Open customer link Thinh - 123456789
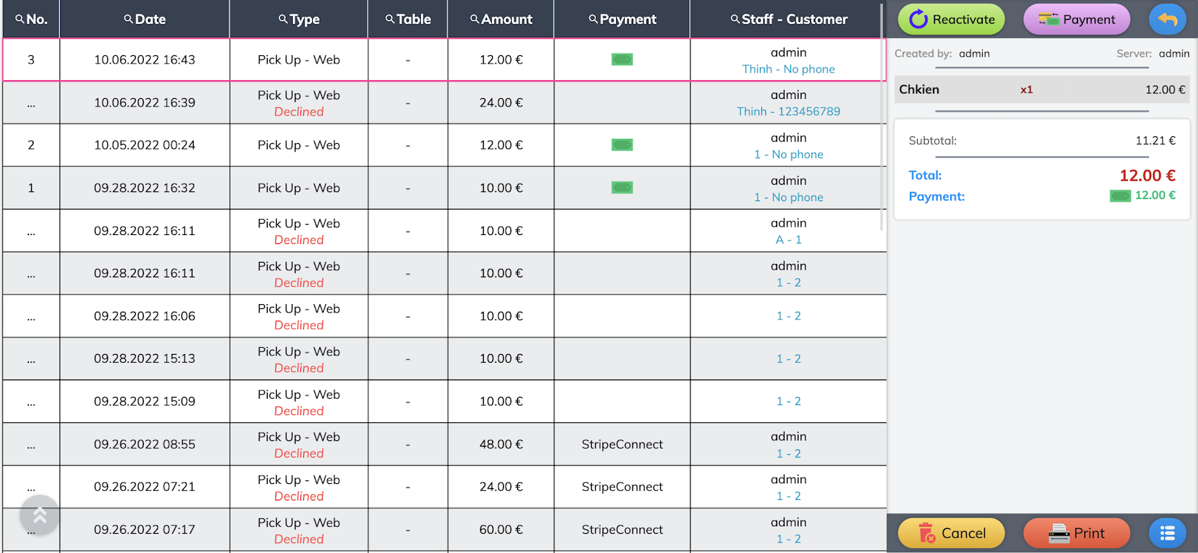1198x553 pixels. click(x=788, y=111)
